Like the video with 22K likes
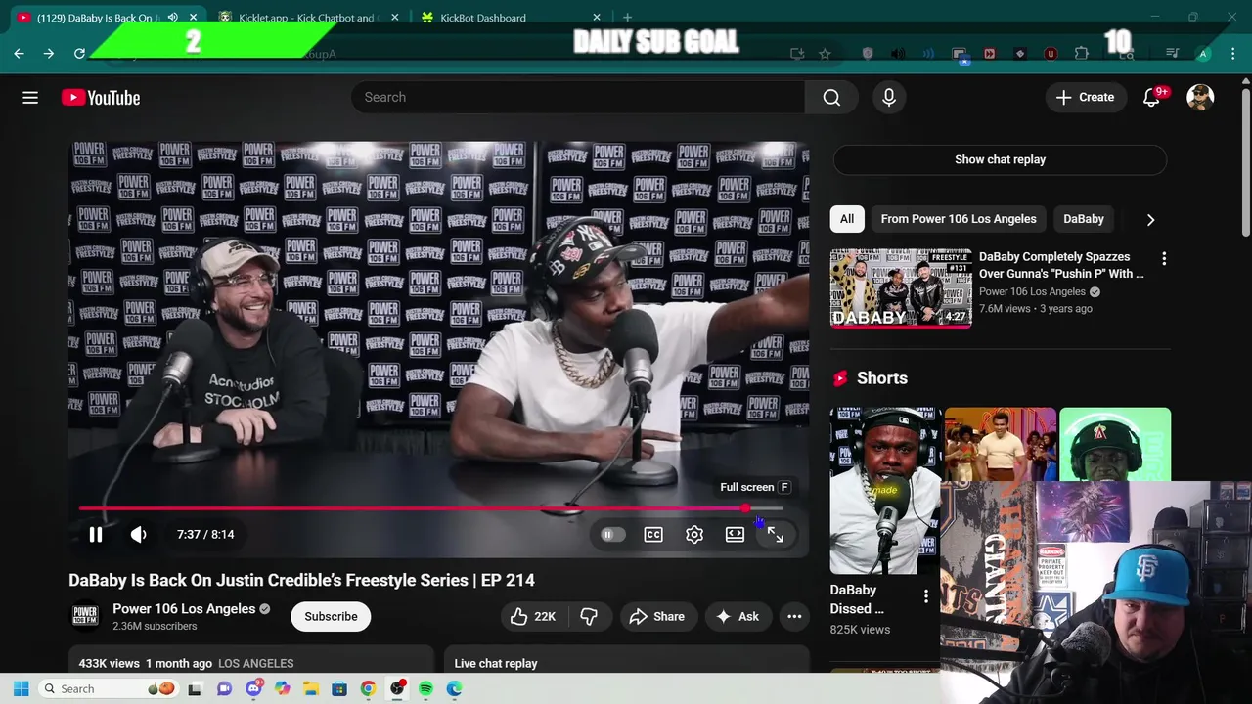Viewport: 1252px width, 704px height. coord(533,617)
